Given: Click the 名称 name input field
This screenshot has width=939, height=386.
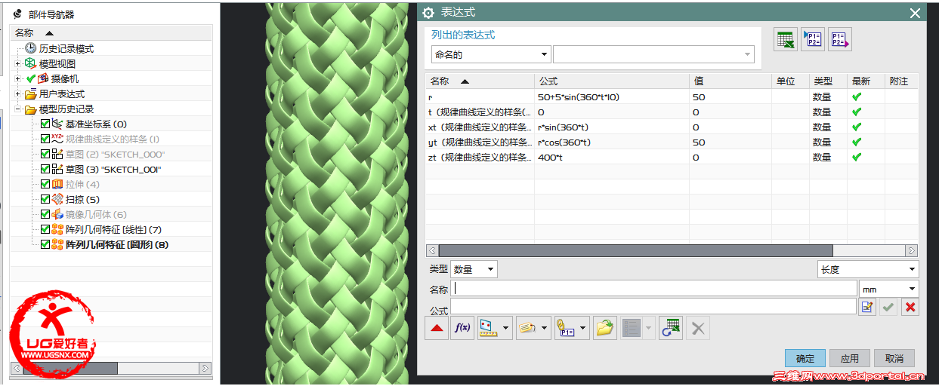Looking at the screenshot, I should coord(653,289).
